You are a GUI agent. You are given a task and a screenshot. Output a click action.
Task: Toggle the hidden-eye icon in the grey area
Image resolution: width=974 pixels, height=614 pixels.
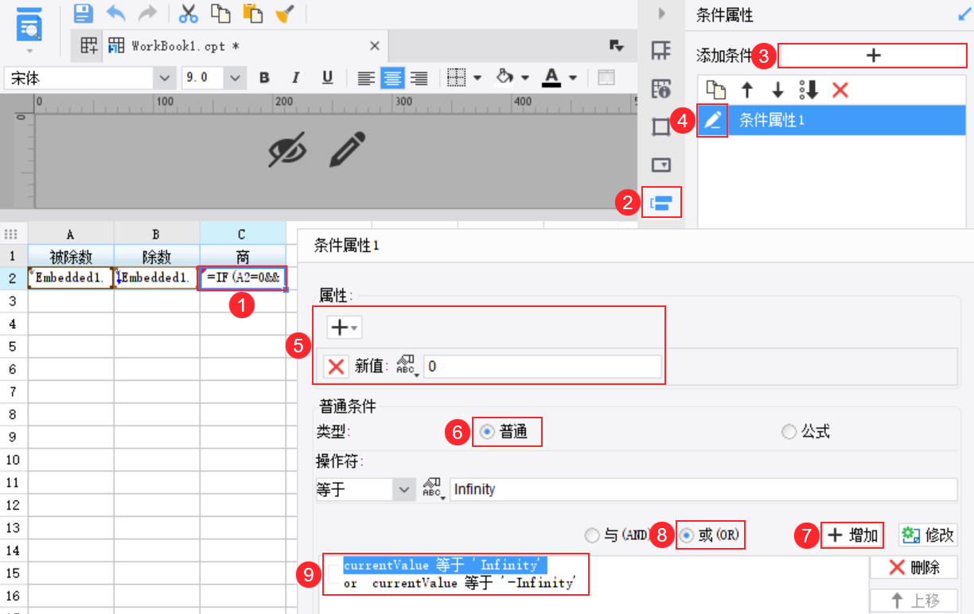[x=287, y=150]
